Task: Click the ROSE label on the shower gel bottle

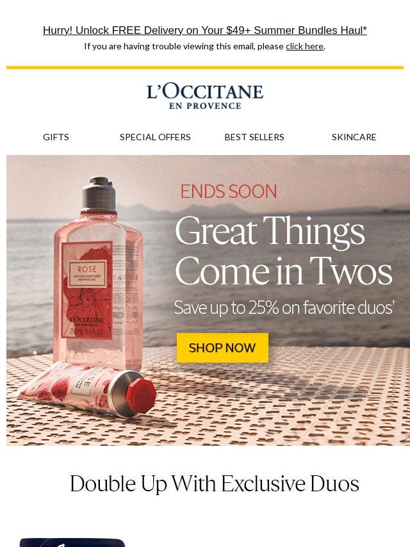Action: [87, 269]
